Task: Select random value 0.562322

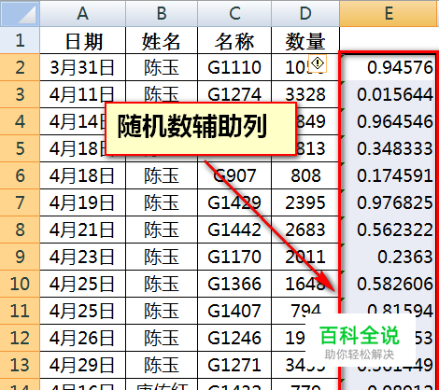Action: 388,230
